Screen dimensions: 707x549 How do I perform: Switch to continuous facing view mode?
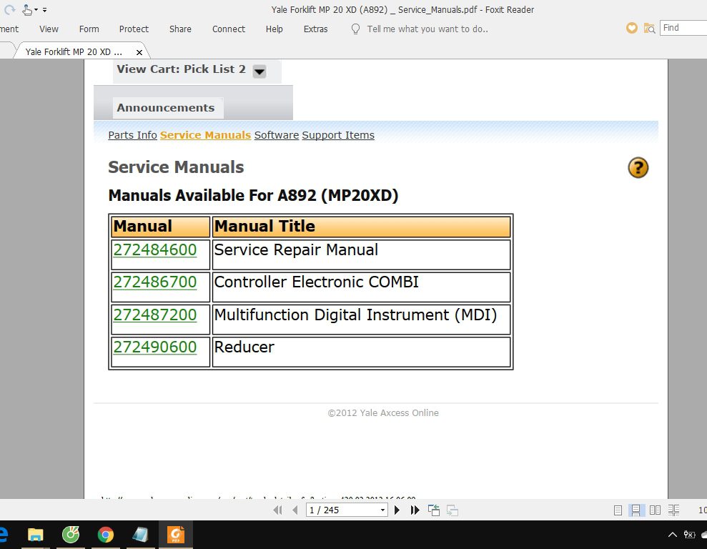point(673,510)
